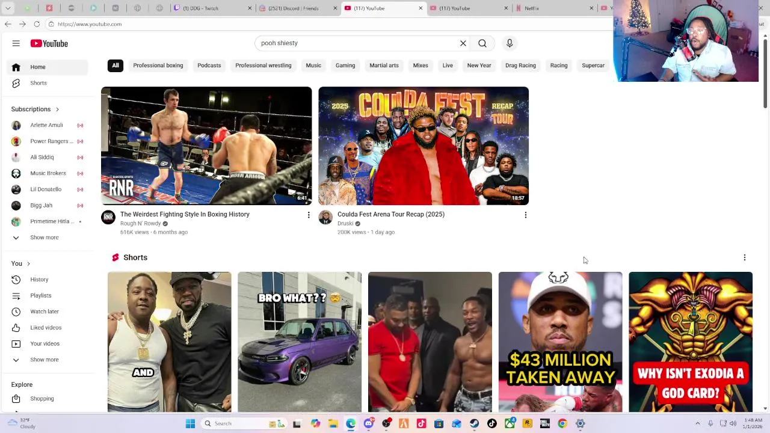
Task: Open Music Brokers subscription
Action: point(47,173)
